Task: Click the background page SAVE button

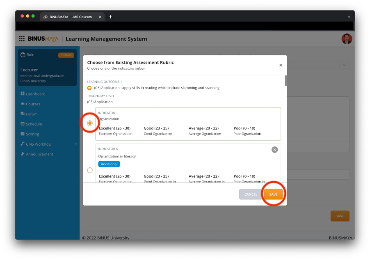Action: pyautogui.click(x=340, y=216)
